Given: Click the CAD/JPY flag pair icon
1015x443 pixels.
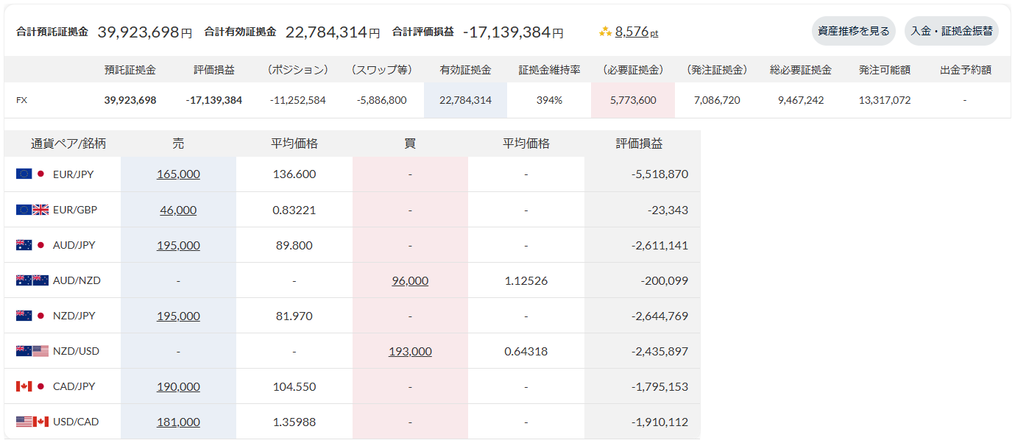Looking at the screenshot, I should (x=32, y=386).
